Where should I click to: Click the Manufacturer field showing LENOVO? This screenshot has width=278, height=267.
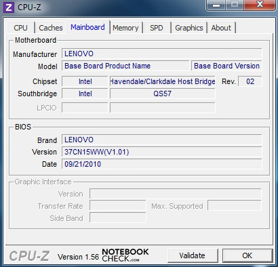[x=162, y=54]
